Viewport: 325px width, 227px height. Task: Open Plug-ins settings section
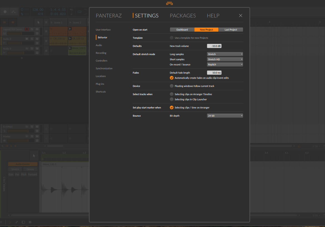click(x=100, y=84)
